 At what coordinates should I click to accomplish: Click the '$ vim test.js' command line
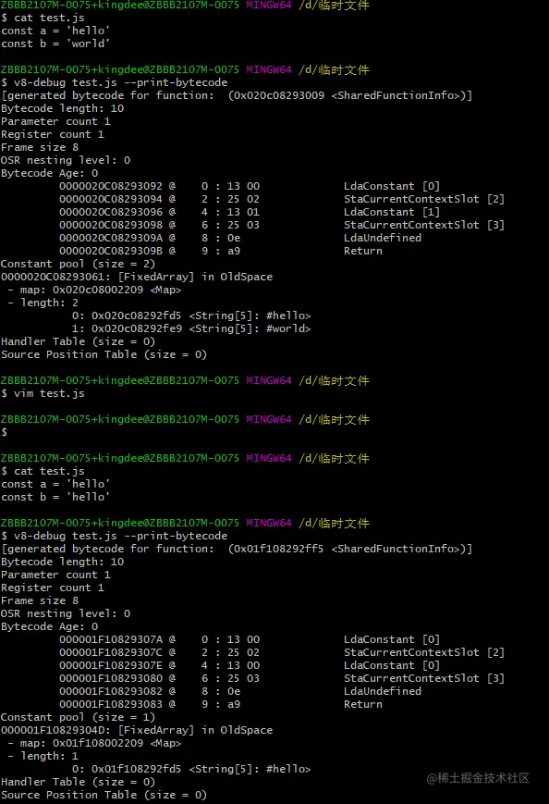tap(43, 393)
